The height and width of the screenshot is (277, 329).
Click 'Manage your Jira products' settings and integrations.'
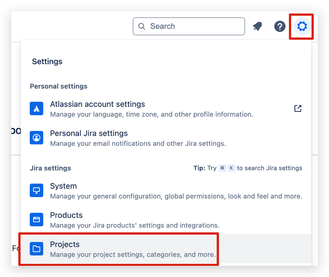click(135, 225)
